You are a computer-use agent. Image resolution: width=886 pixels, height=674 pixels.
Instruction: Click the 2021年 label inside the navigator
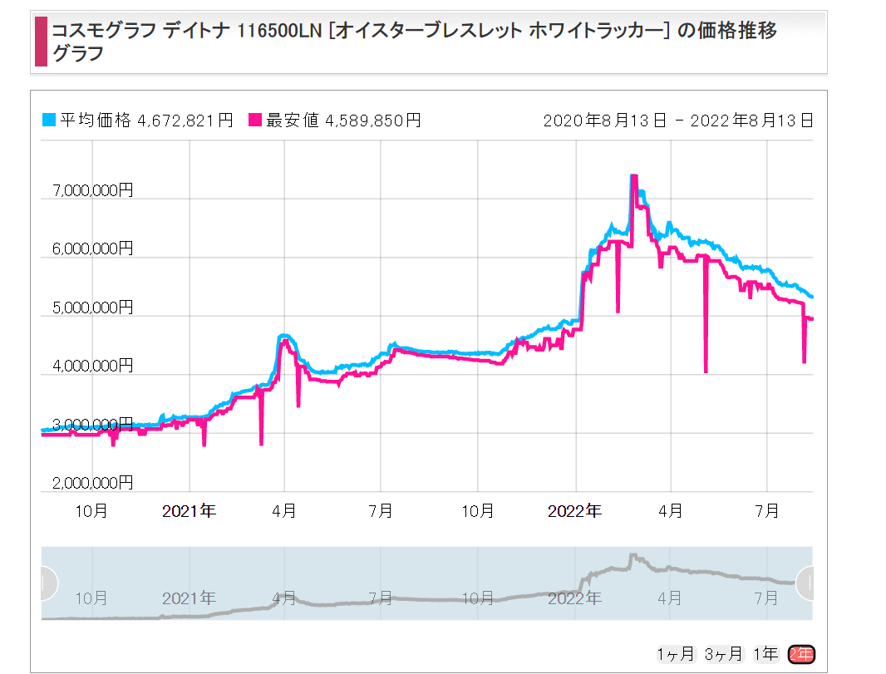coord(190,598)
